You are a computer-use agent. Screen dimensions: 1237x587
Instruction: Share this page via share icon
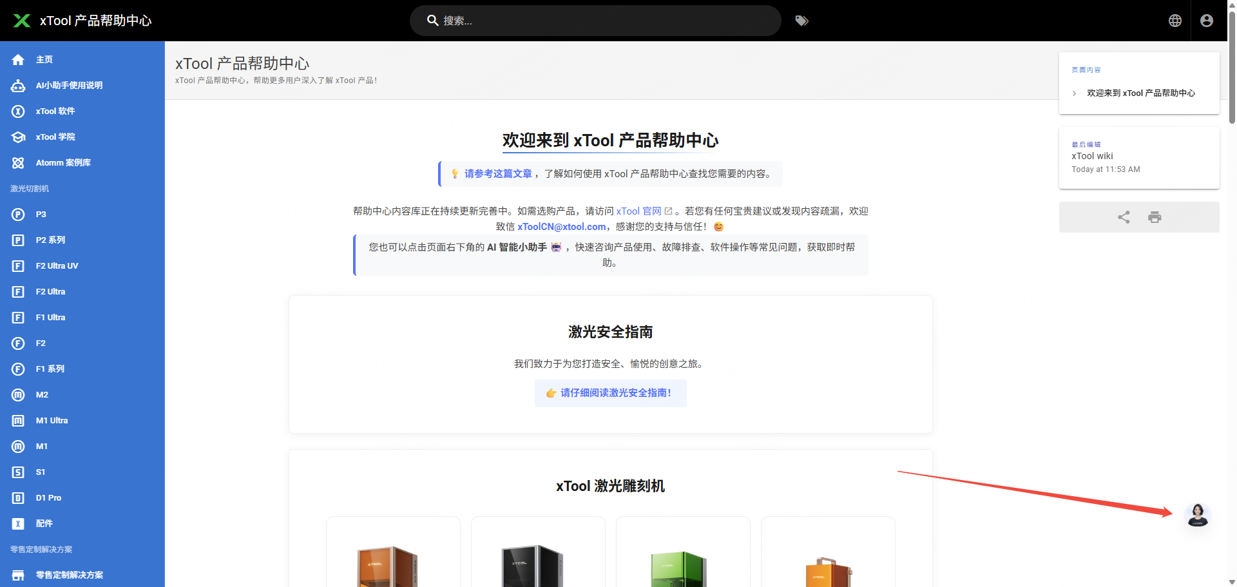point(1124,217)
